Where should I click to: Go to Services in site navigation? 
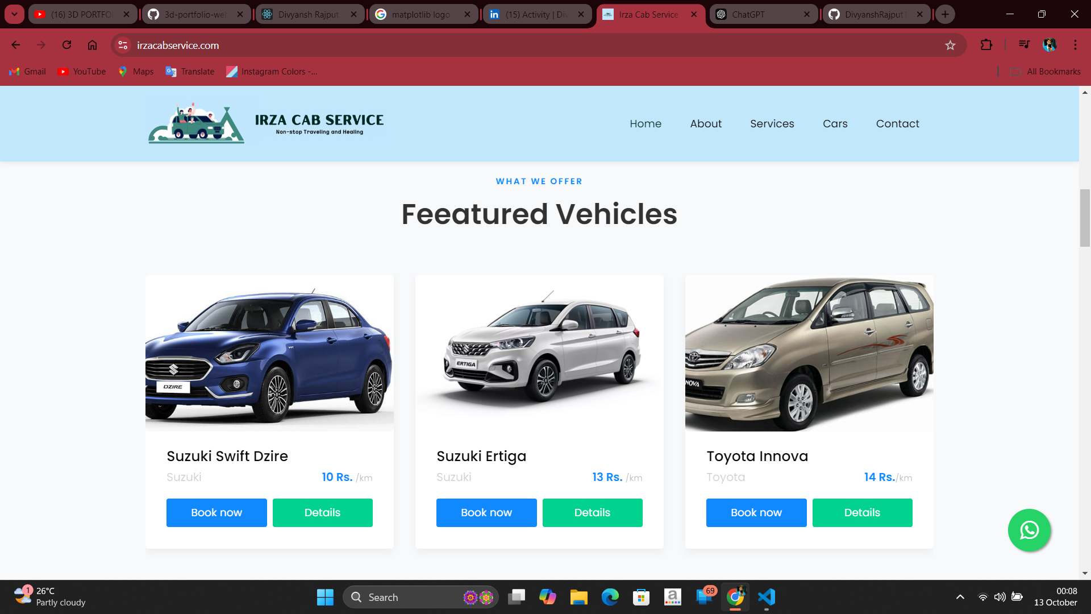(x=772, y=123)
